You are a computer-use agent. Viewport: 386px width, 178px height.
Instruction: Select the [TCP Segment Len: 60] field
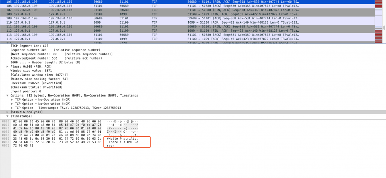click(29, 46)
